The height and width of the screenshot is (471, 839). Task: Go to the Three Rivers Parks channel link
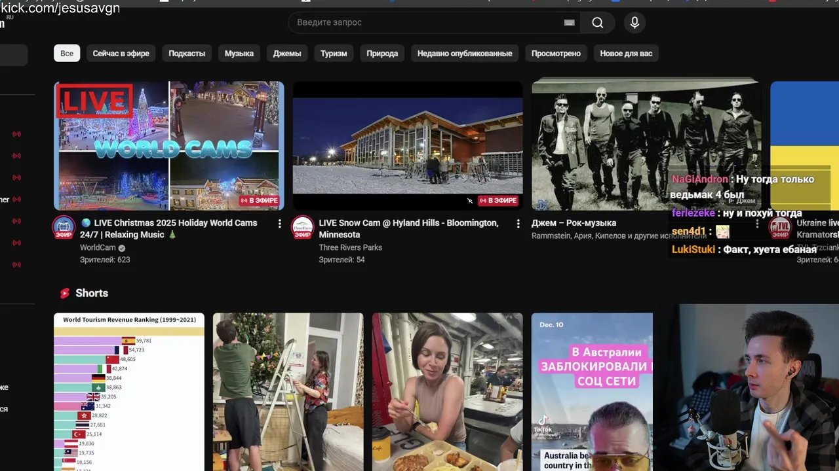350,247
